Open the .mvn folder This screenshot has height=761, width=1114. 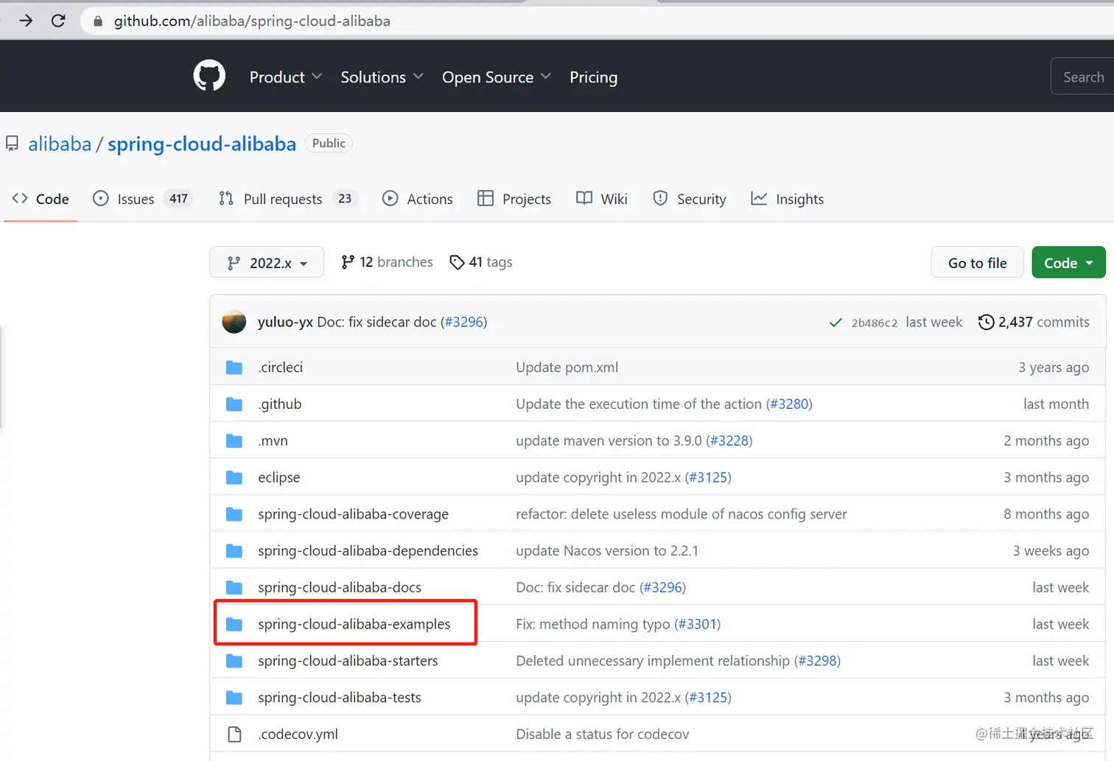[273, 441]
